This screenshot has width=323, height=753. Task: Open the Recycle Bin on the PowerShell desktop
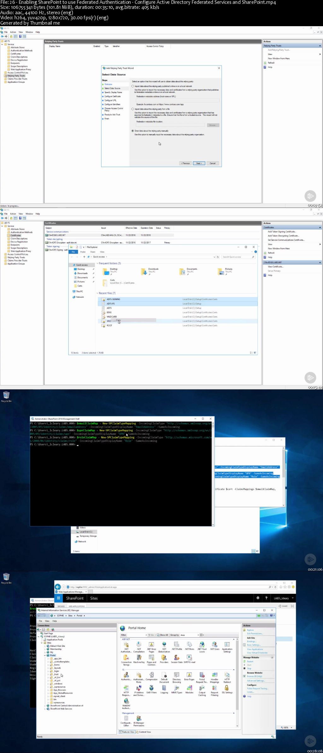6,397
